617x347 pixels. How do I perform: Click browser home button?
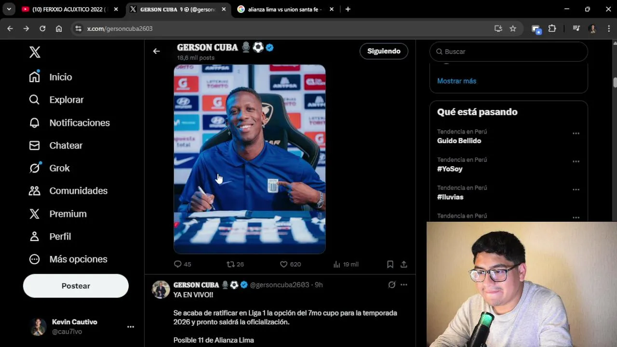[x=59, y=28]
